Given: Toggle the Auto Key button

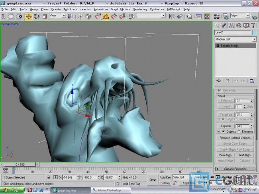Looking at the screenshot, I should [x=165, y=177].
